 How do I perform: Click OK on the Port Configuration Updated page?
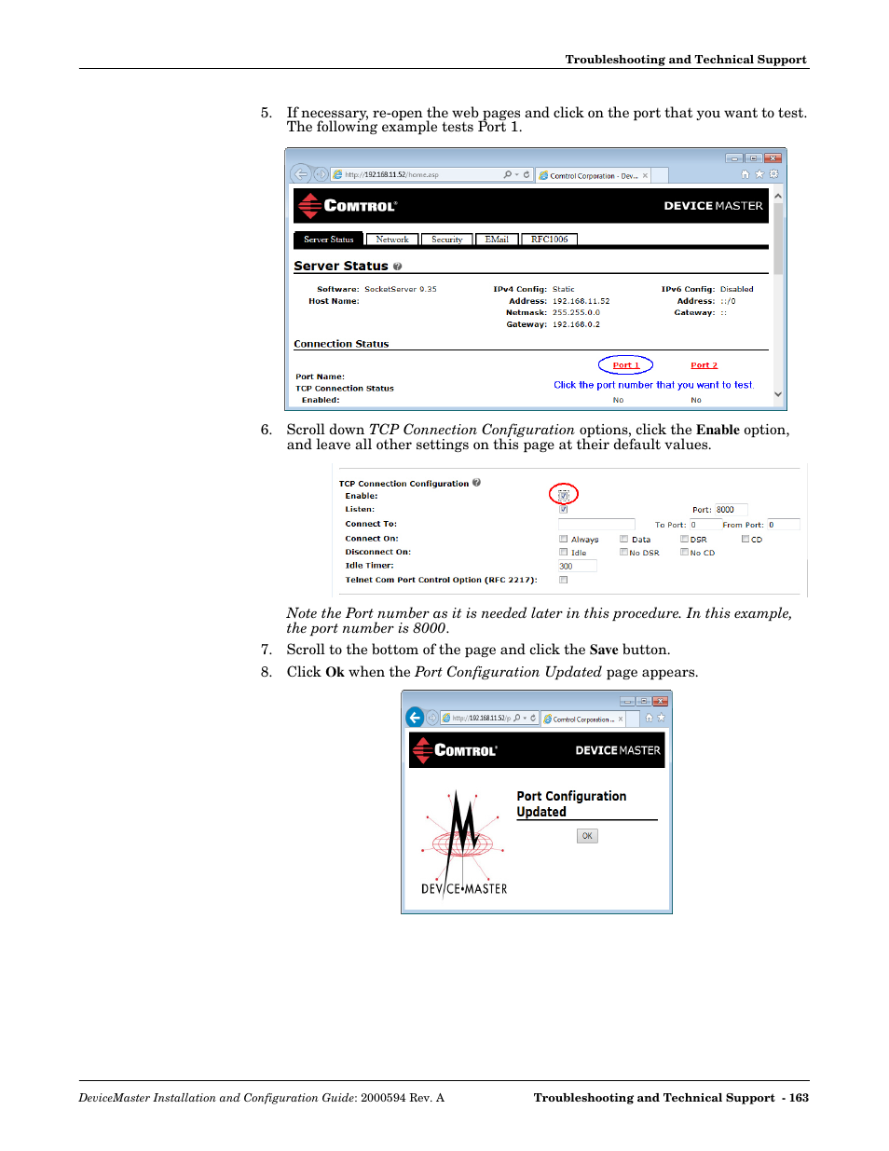pyautogui.click(x=587, y=836)
